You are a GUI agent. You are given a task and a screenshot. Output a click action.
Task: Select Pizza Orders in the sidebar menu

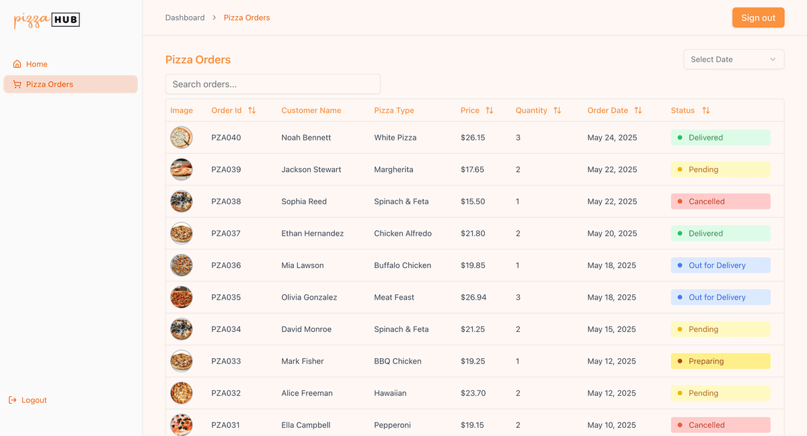[x=50, y=84]
